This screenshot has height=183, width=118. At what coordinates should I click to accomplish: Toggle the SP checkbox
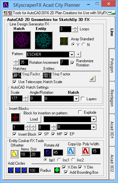tap(40, 134)
